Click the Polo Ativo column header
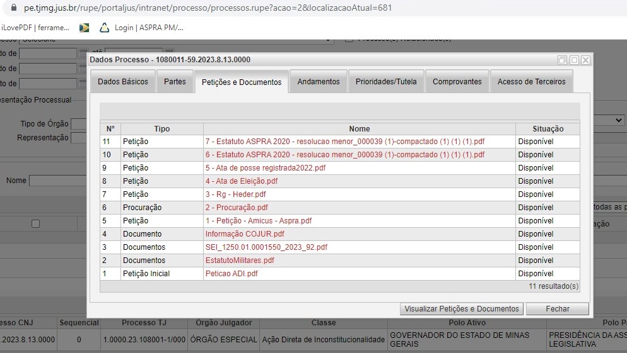 point(467,322)
